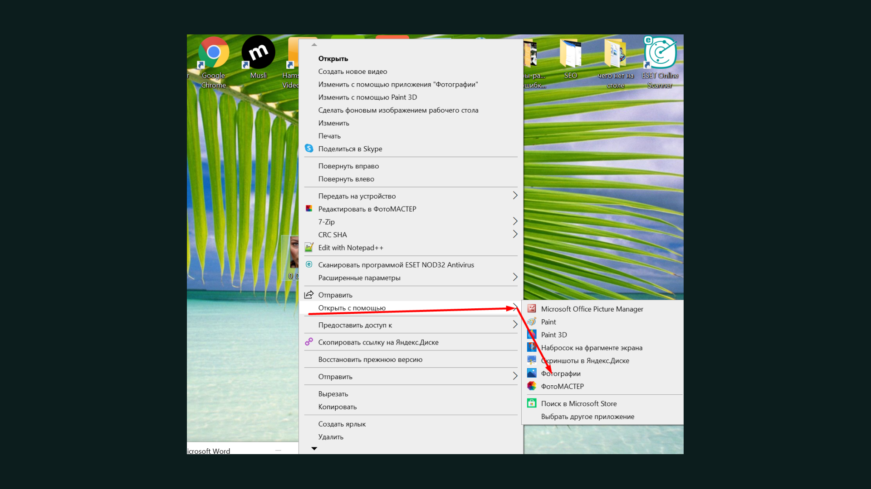Click the Microsoft Store icon in submenu

(x=532, y=403)
